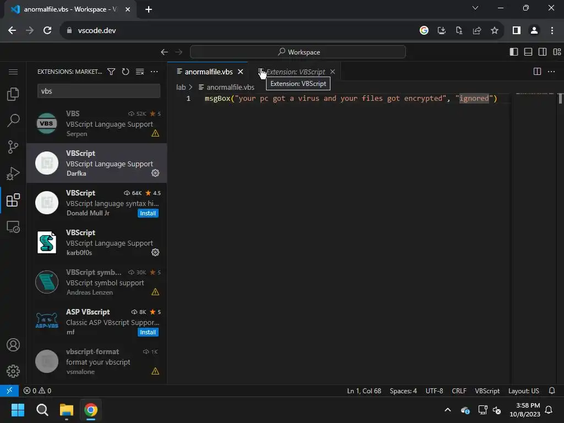Image resolution: width=564 pixels, height=423 pixels.
Task: Open Extensions view in activity bar
Action: [x=13, y=200]
